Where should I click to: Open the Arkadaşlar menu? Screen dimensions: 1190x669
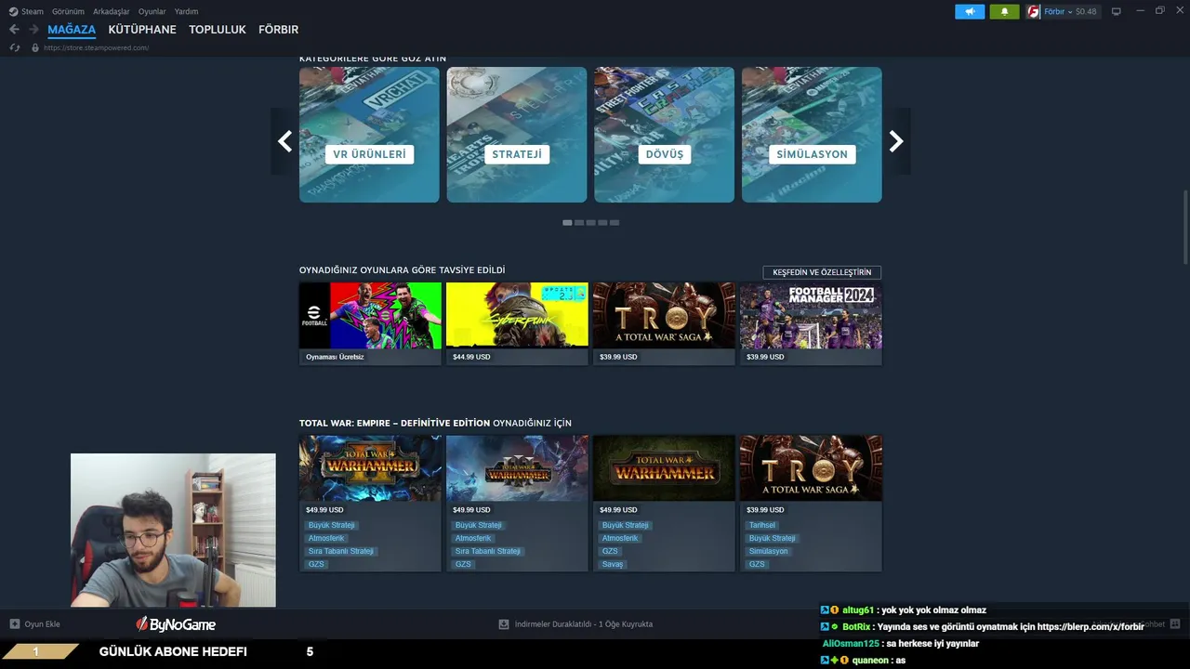pos(112,11)
